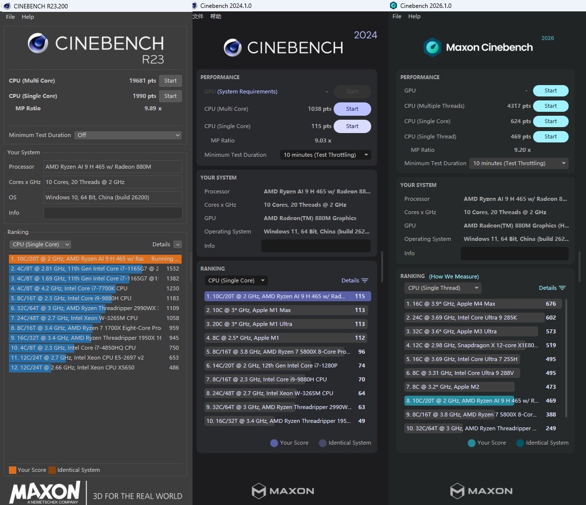
Task: Select Apple M2 row in Cinebench 2026
Action: 483,387
